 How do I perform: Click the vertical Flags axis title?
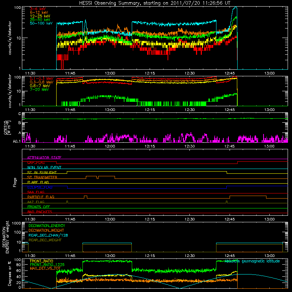15,182
